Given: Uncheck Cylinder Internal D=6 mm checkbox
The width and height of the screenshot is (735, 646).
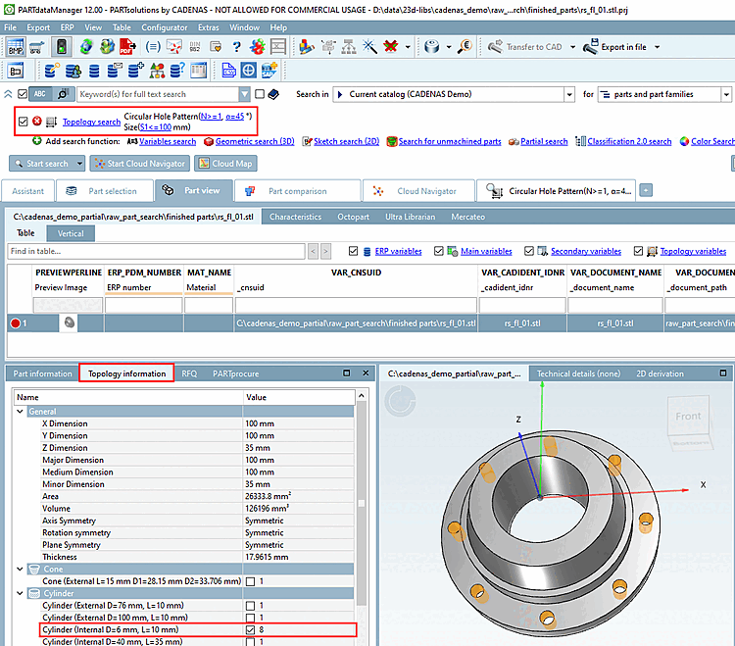Looking at the screenshot, I should (252, 629).
